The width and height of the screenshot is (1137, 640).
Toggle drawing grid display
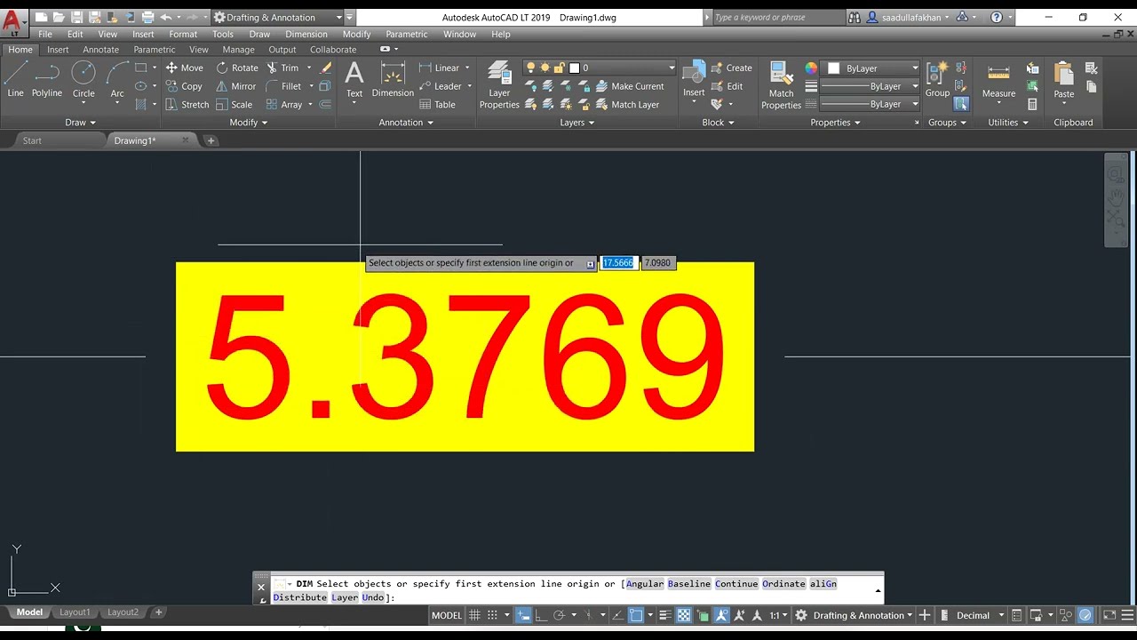click(475, 615)
